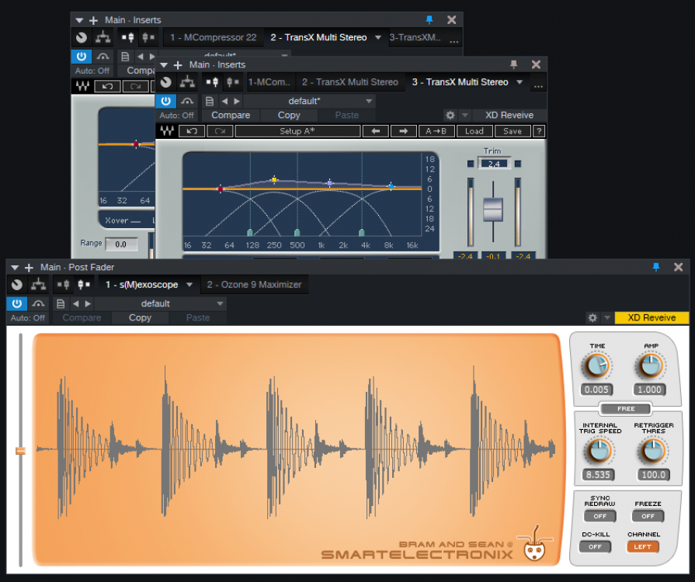Open the preset file icon in the s(M)exoscope window
695x582 pixels.
point(61,304)
